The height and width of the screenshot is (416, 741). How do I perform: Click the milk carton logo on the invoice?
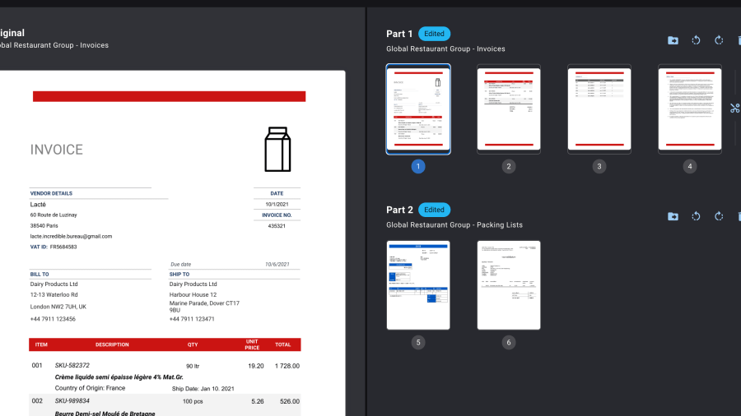[277, 149]
